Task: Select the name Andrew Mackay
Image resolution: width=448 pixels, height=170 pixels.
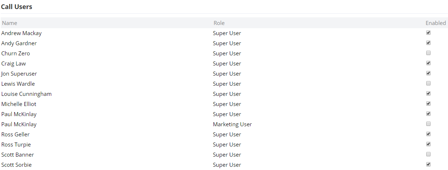Action: click(21, 33)
